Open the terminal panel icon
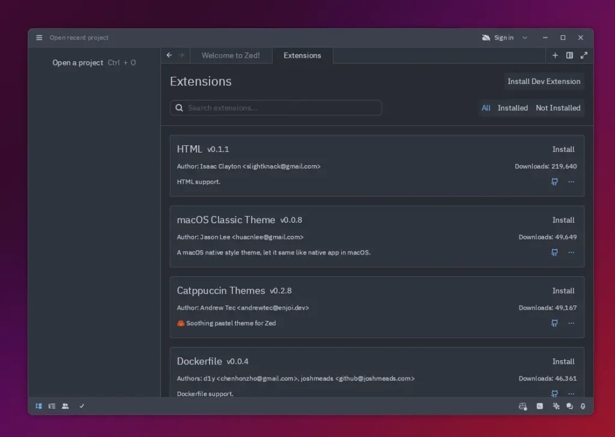 click(x=540, y=406)
